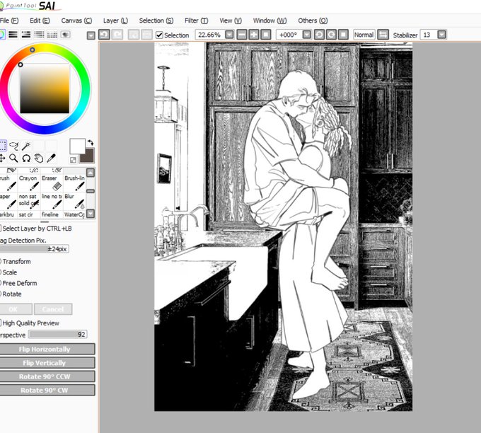Image resolution: width=481 pixels, height=433 pixels.
Task: Select the Magic Wand tool
Action: (26, 146)
